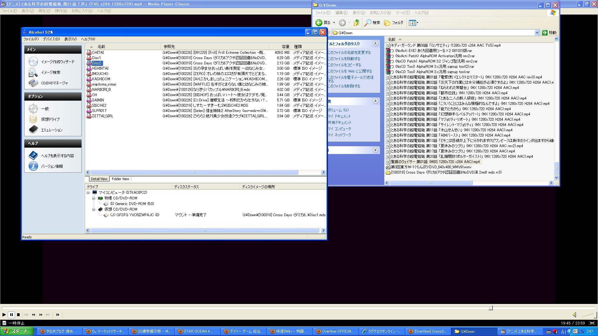The height and width of the screenshot is (336, 598).
Task: Click Stop in Media Player Classic
Action: coord(18,315)
